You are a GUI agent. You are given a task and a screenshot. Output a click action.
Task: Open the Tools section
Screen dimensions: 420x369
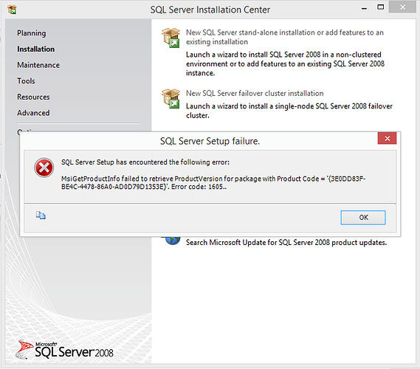point(26,81)
